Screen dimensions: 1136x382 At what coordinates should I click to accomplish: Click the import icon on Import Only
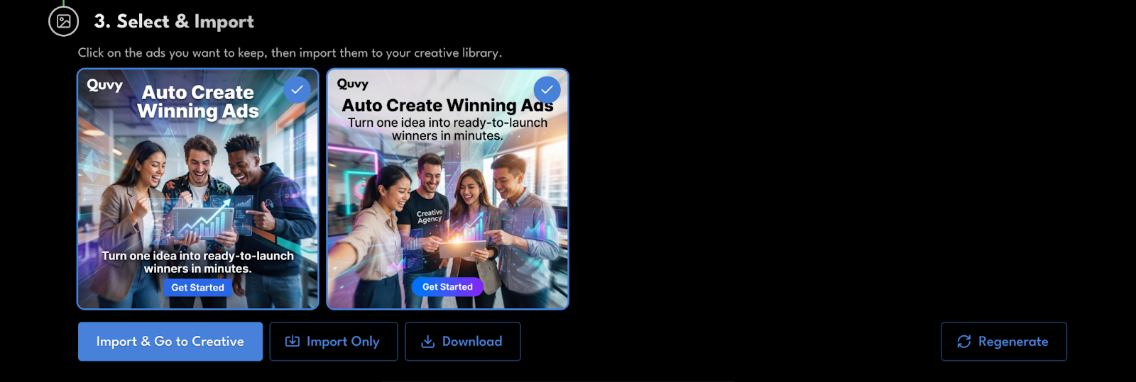pos(293,342)
